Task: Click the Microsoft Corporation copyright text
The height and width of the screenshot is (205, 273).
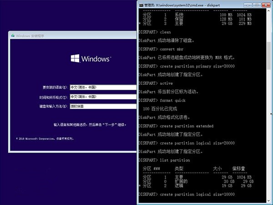Action: coord(45,139)
